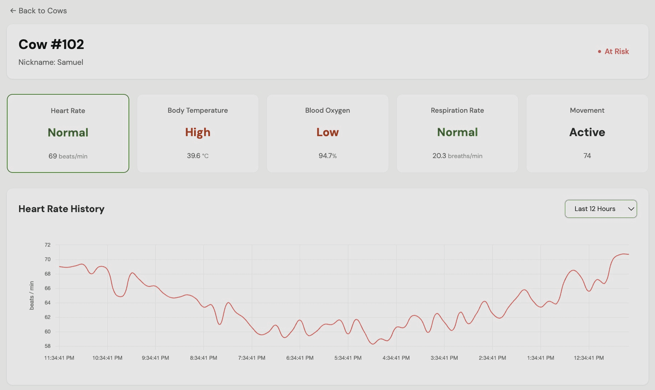Open the Blood Oxygen card

[x=328, y=133]
